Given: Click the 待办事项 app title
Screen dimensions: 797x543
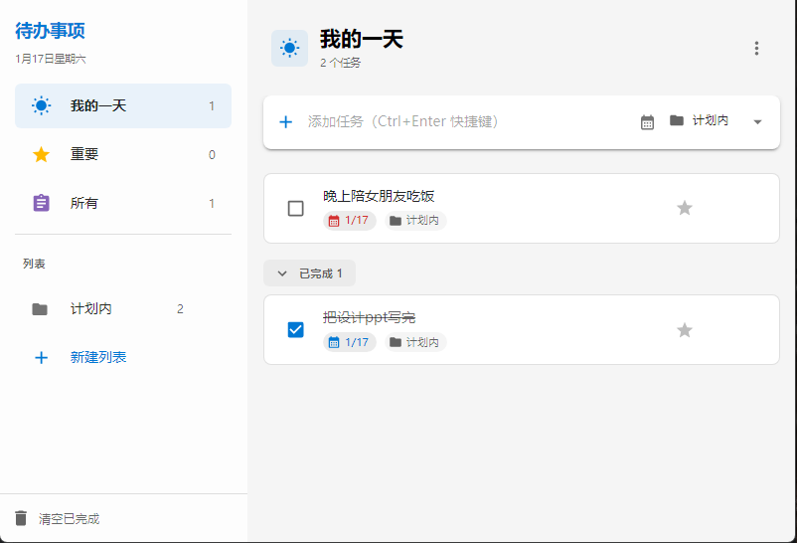Looking at the screenshot, I should (x=50, y=32).
